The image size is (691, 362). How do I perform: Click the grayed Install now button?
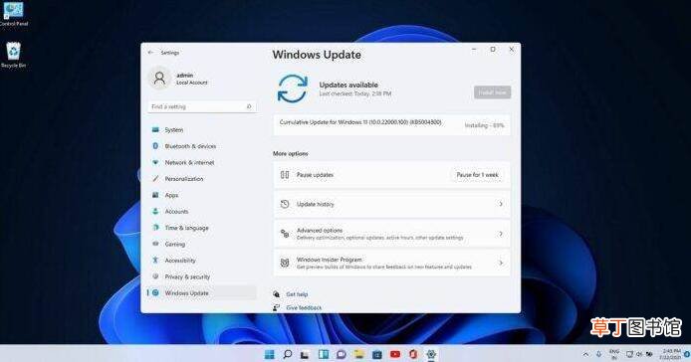[492, 92]
